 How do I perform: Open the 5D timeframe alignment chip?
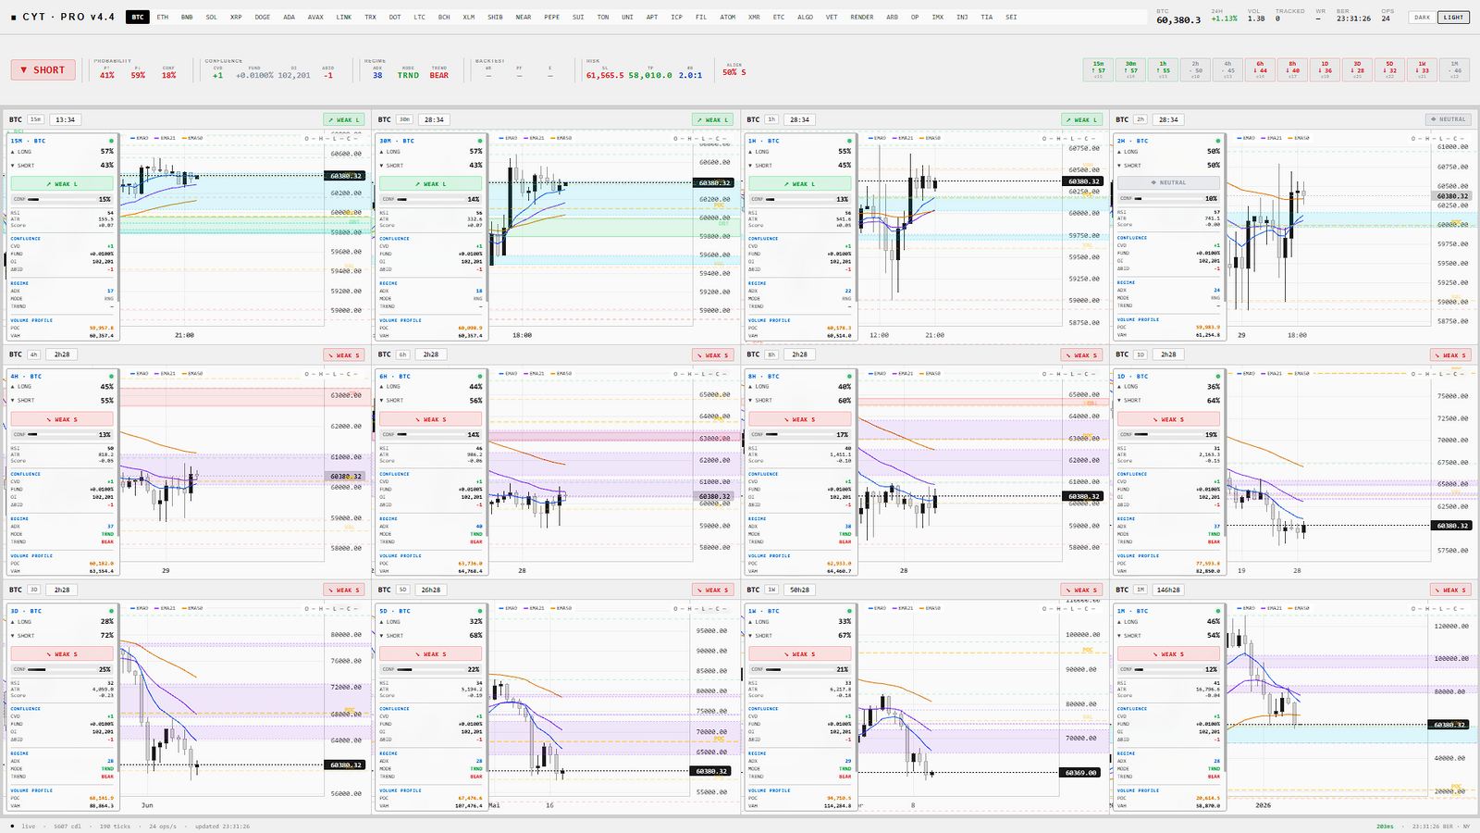[x=1390, y=69]
